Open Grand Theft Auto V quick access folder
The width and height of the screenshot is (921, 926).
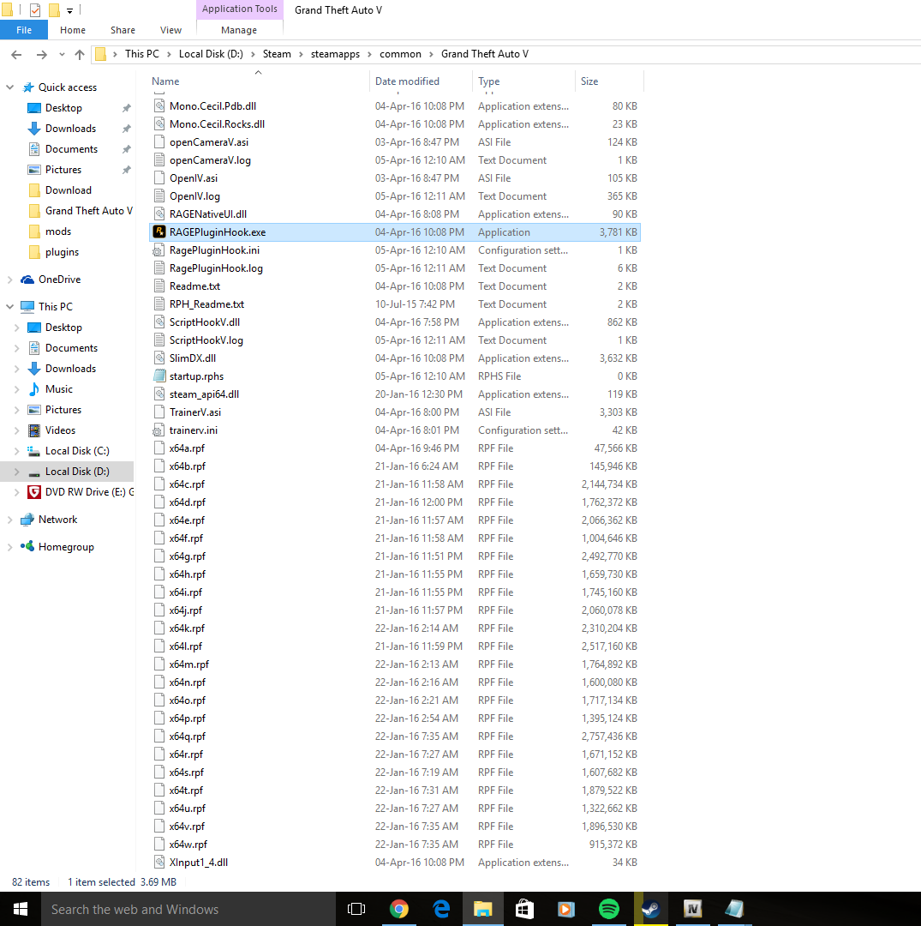[x=89, y=211]
